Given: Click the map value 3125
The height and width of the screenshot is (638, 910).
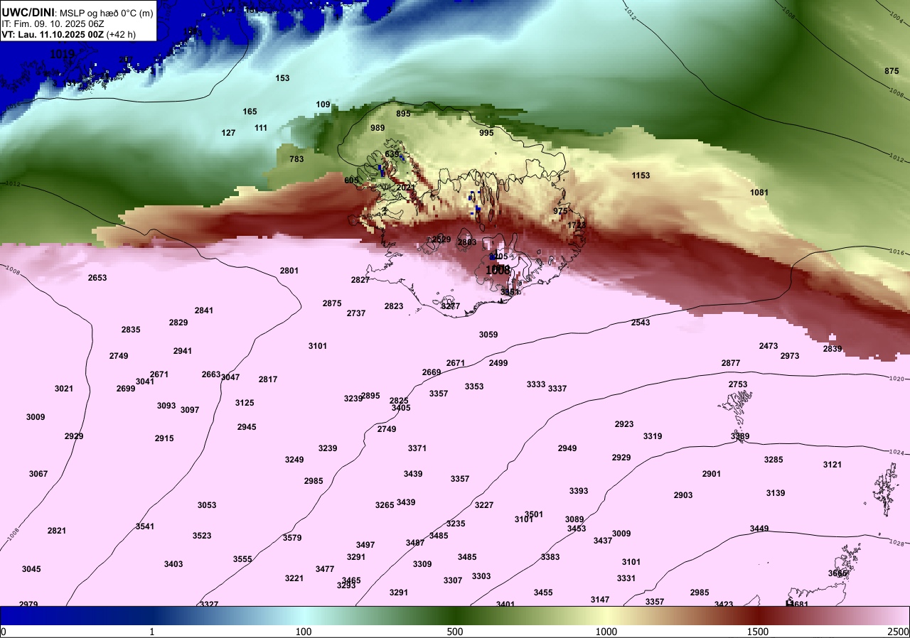Looking at the screenshot, I should (245, 403).
